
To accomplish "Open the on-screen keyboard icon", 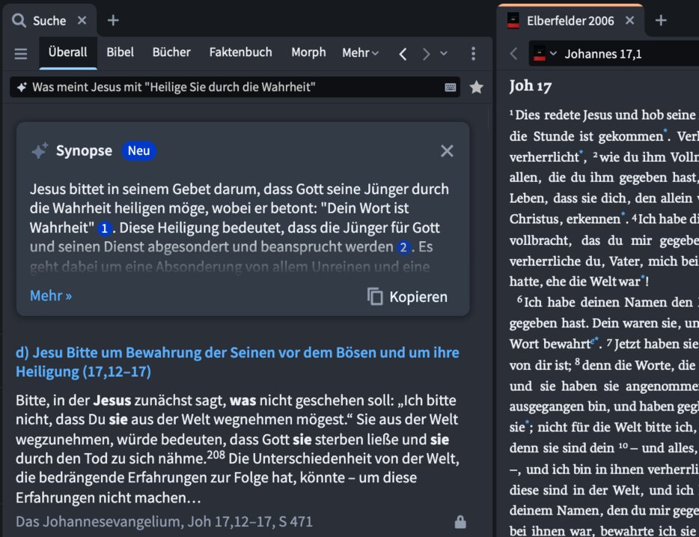I will click(451, 88).
